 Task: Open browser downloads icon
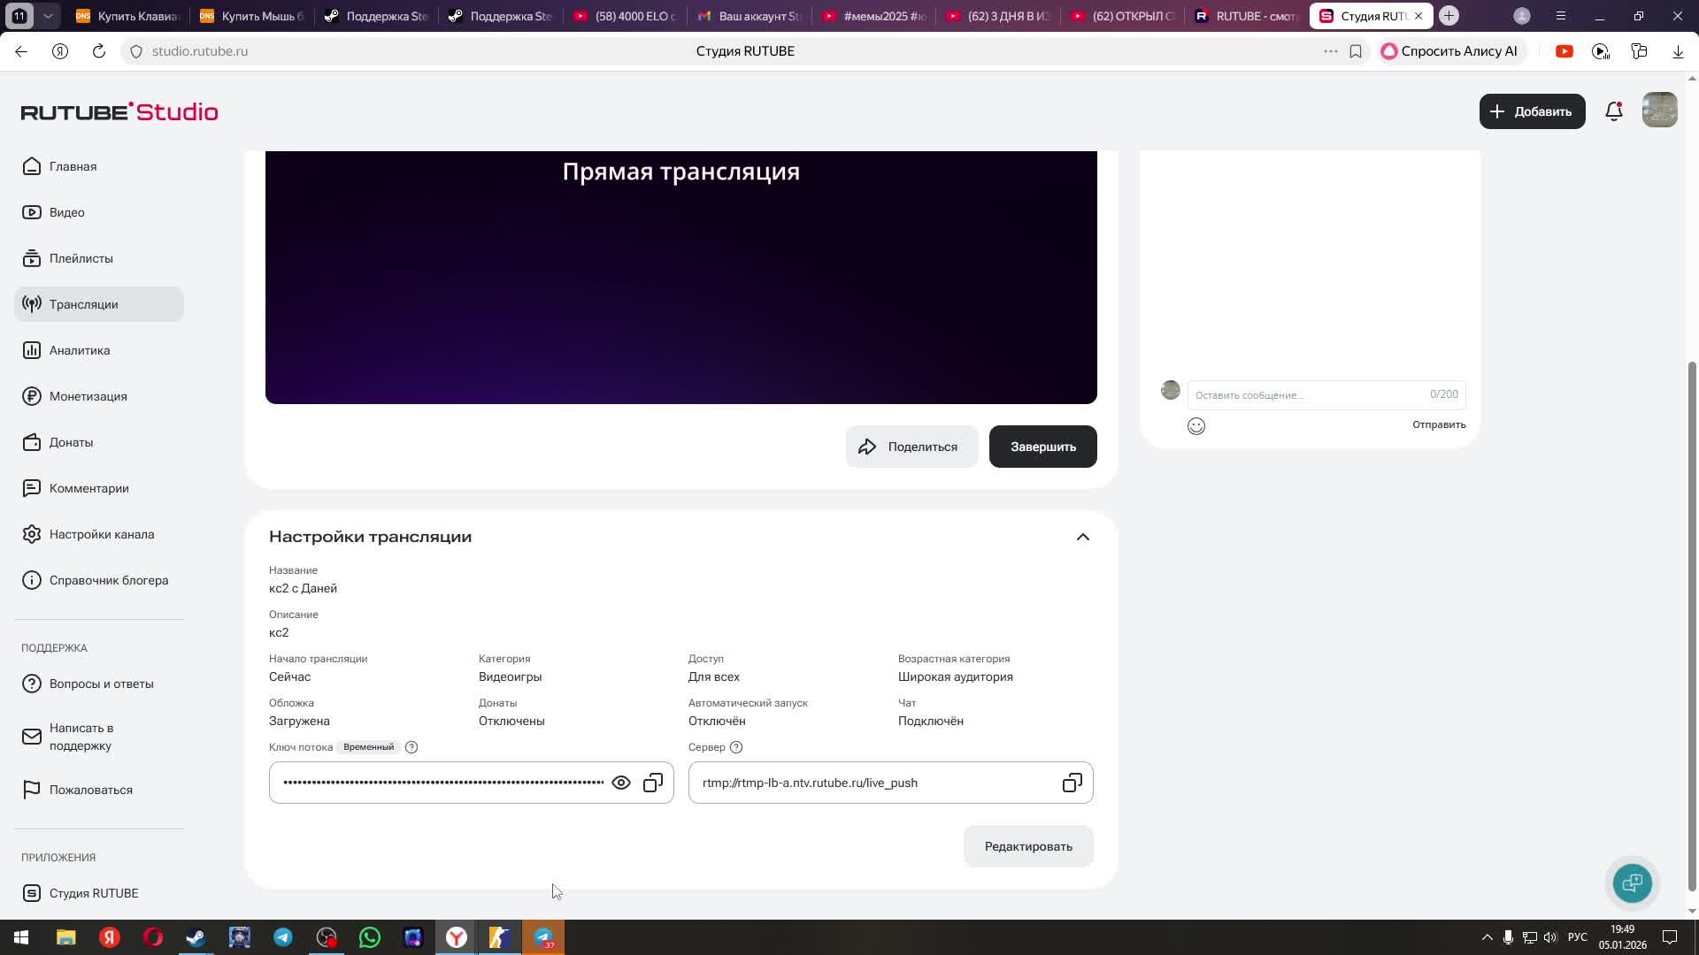coord(1678,51)
